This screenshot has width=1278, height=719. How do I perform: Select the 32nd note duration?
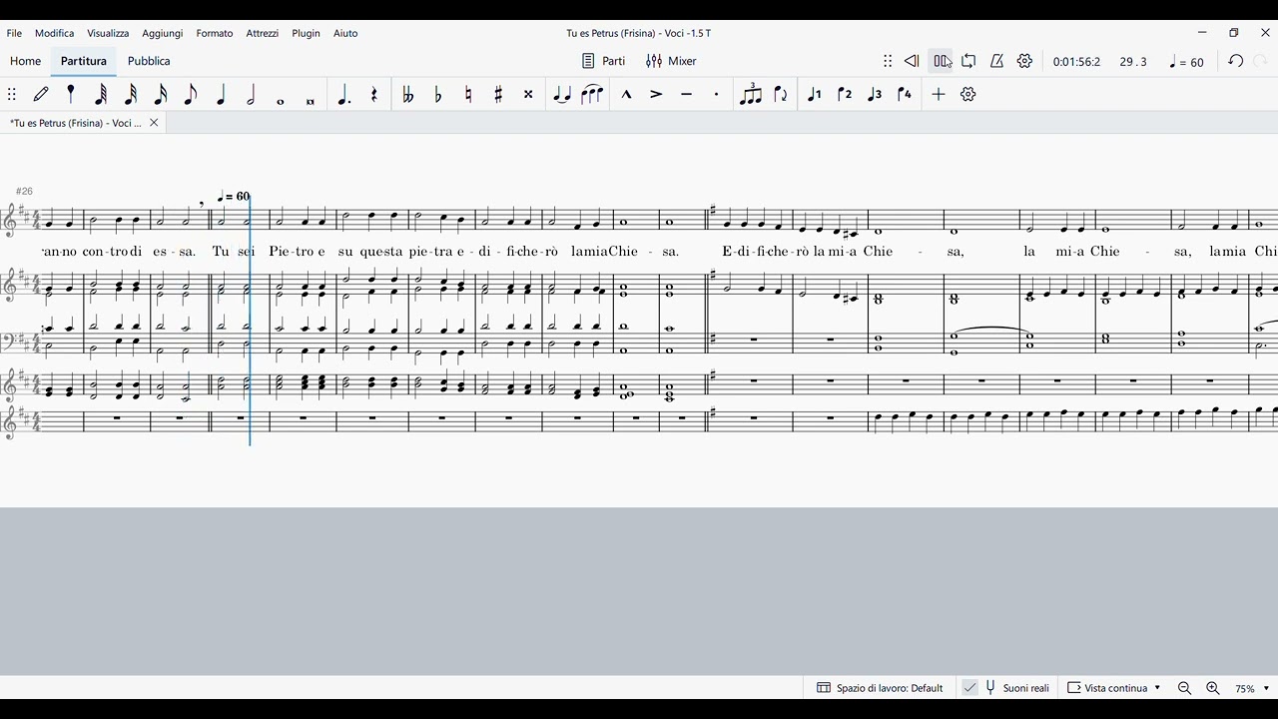[131, 94]
